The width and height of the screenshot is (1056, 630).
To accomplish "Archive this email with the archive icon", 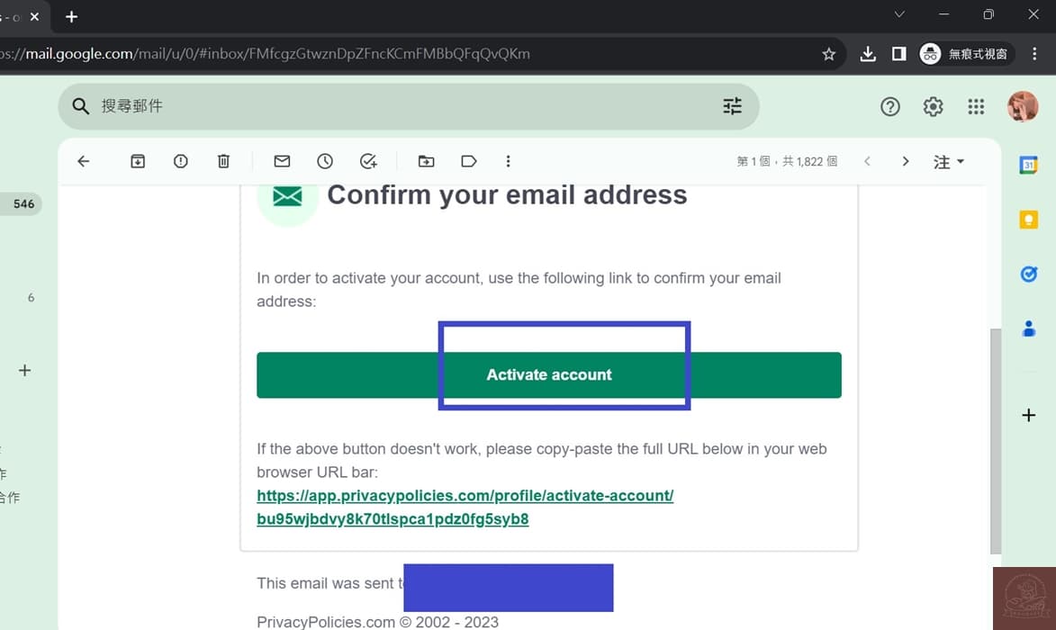I will click(138, 161).
